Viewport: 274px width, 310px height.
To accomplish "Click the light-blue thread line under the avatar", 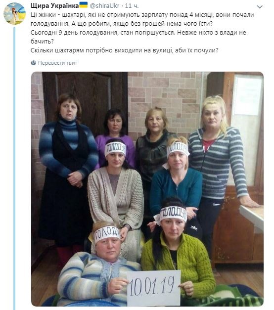I will [14, 168].
